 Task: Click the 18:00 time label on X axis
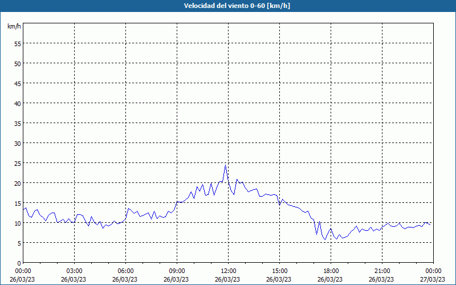pos(331,271)
